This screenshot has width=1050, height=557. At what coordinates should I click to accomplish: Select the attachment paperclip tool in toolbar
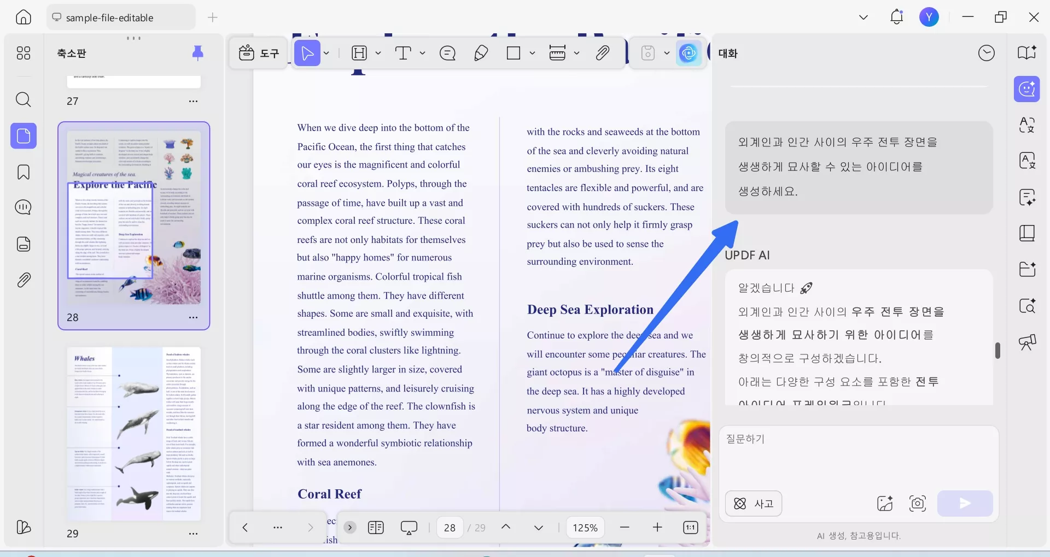pyautogui.click(x=603, y=53)
